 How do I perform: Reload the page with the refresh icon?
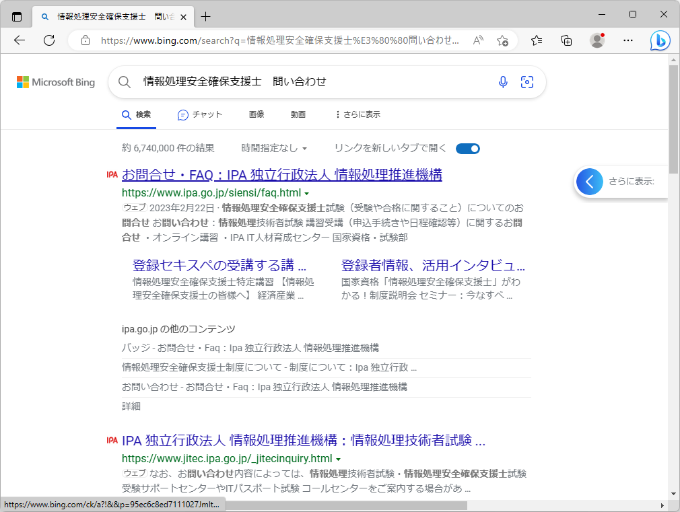tap(48, 40)
